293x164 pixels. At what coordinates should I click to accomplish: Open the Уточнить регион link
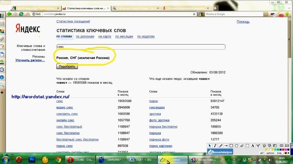pyautogui.click(x=30, y=60)
